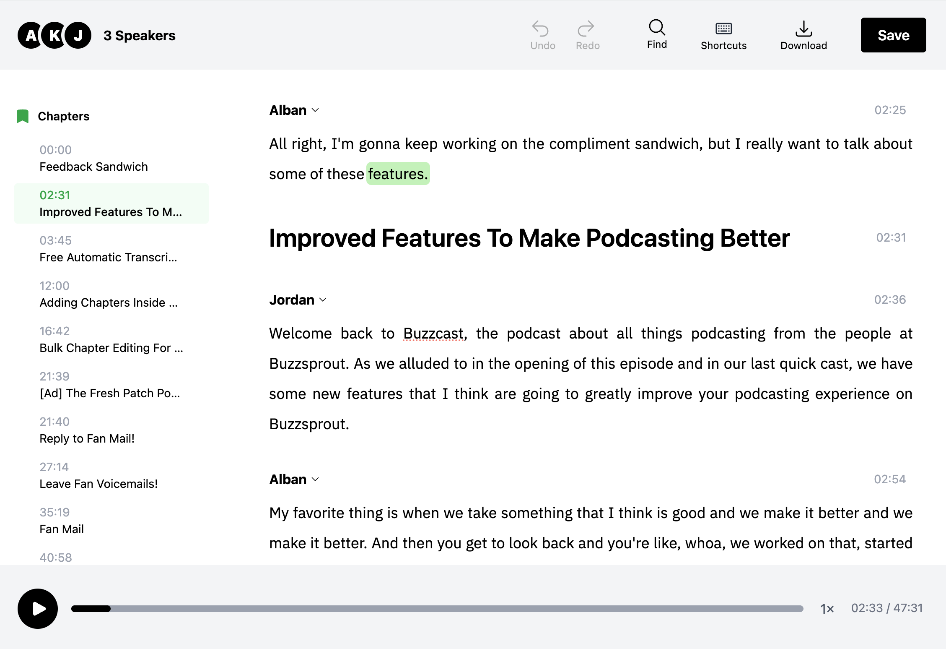Viewport: 946px width, 649px height.
Task: Play the audio with the play button
Action: pos(37,609)
